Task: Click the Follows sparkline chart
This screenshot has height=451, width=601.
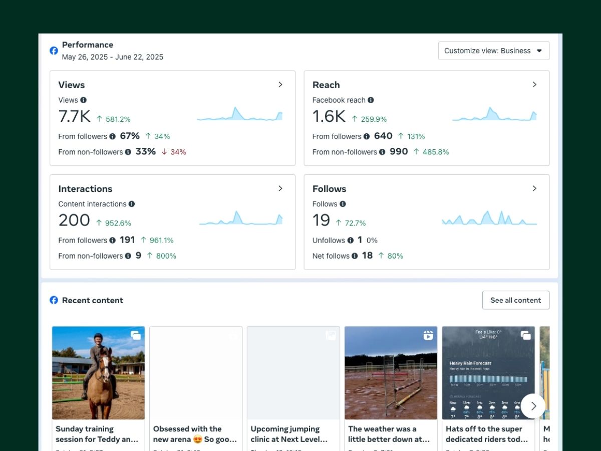Action: (x=489, y=218)
